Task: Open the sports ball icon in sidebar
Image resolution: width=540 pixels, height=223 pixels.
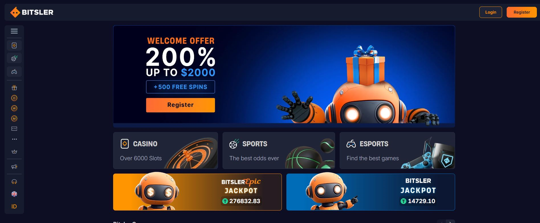Action: click(x=14, y=58)
